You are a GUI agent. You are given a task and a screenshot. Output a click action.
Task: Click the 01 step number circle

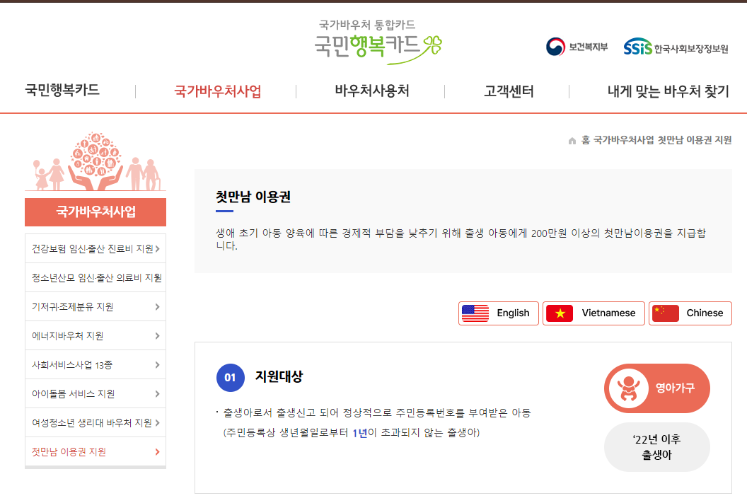[x=231, y=378]
